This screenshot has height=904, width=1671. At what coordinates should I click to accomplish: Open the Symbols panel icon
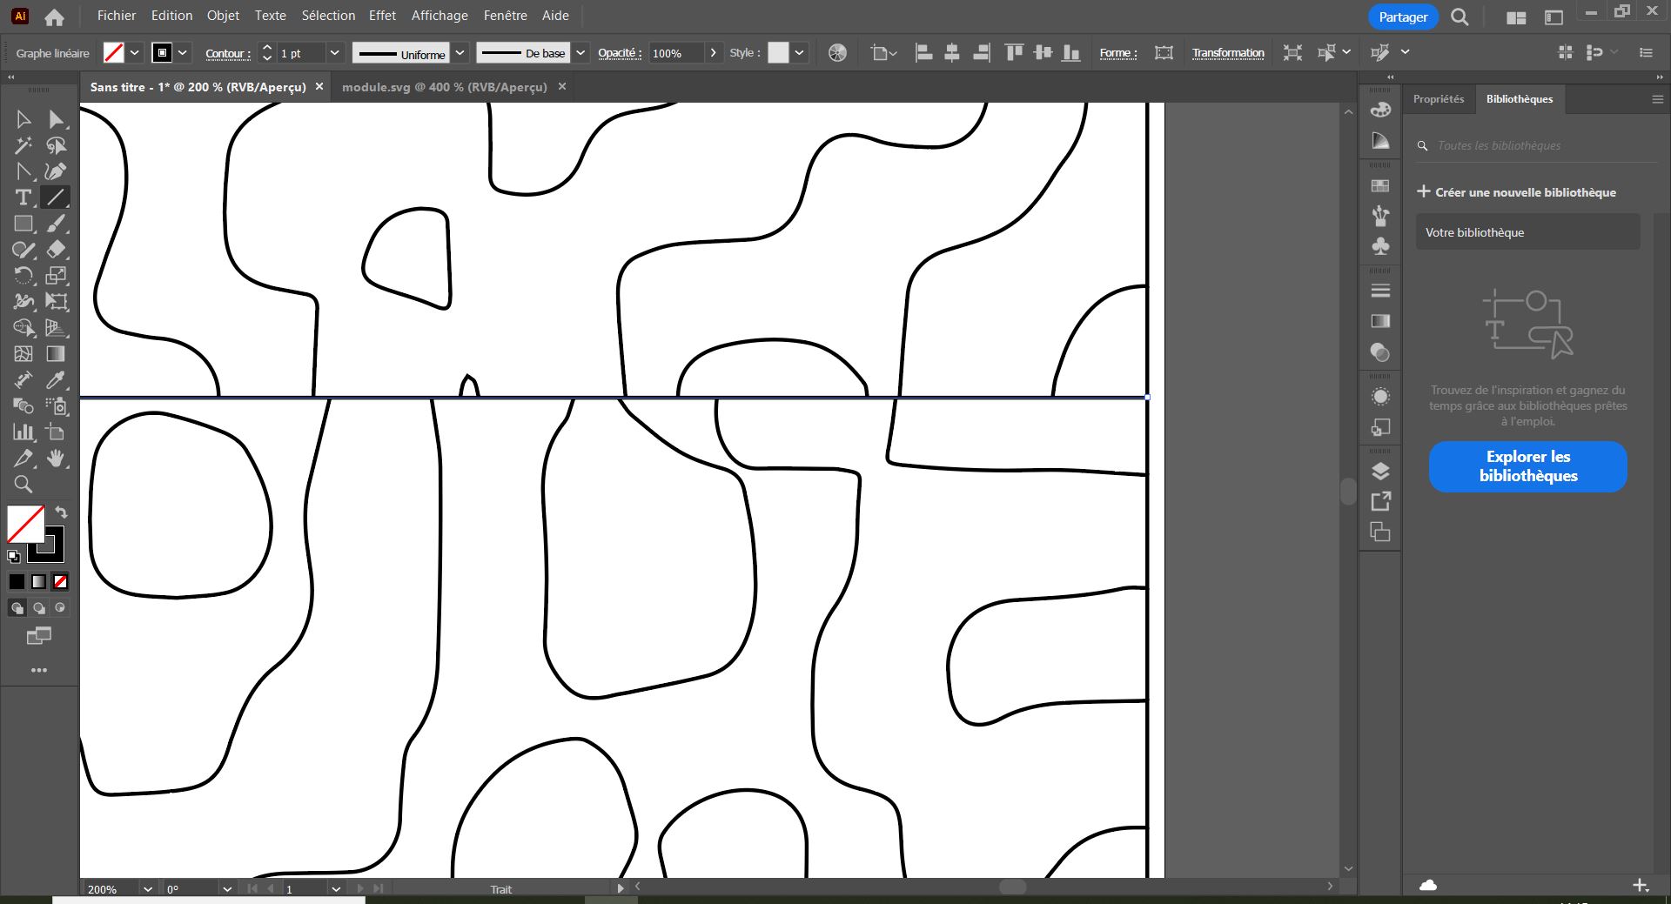(1380, 246)
